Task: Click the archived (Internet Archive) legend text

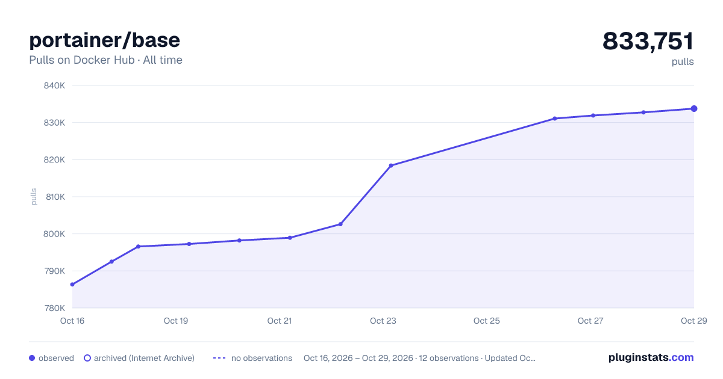Action: coord(144,358)
